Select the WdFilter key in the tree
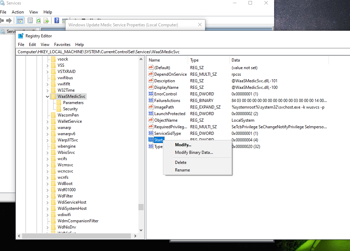This screenshot has height=251, width=350. click(65, 196)
